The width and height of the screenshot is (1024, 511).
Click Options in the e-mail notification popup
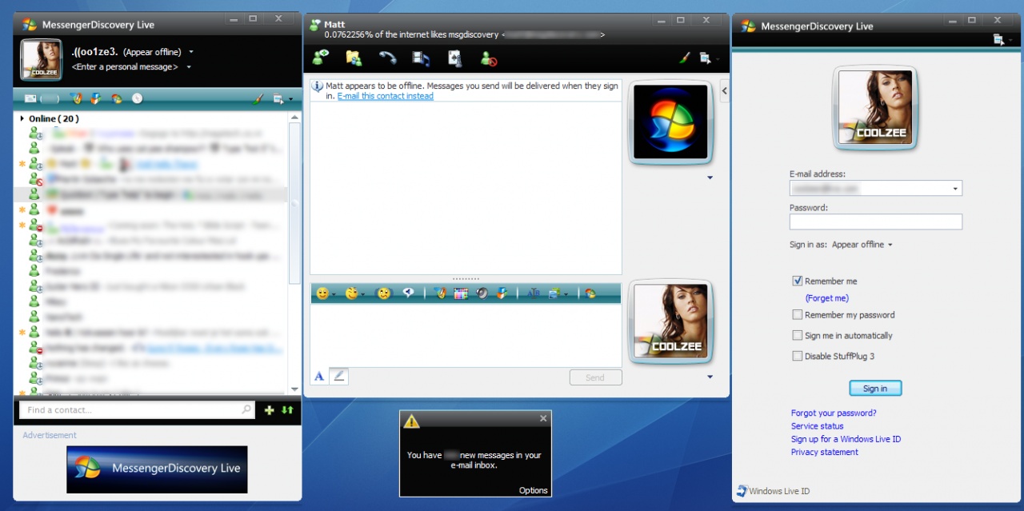coord(534,490)
